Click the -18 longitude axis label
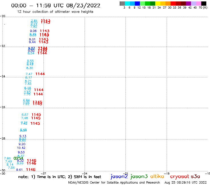 click(x=167, y=174)
